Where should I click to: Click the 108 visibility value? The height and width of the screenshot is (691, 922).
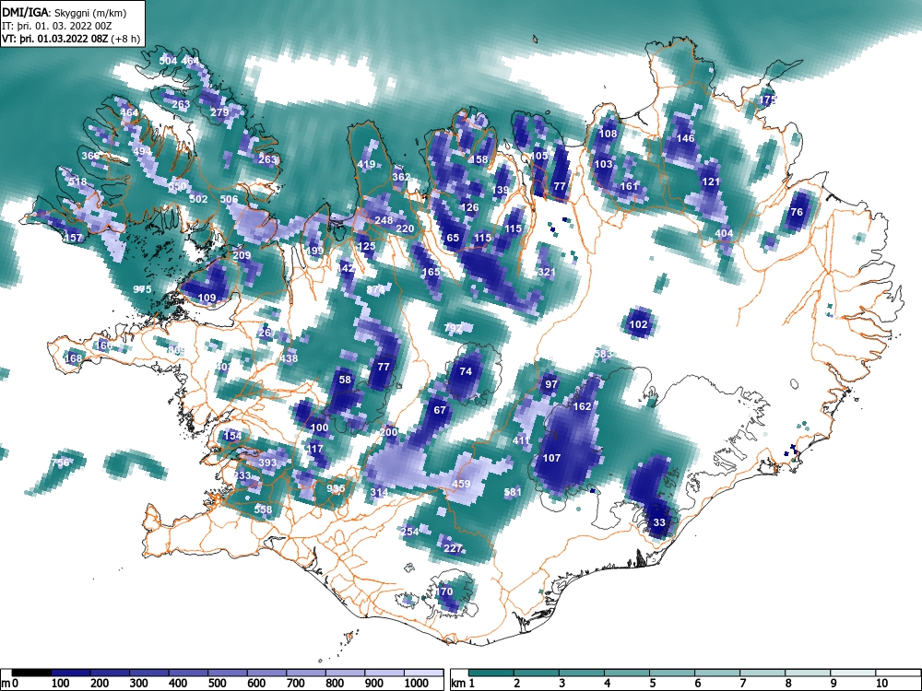pos(608,134)
